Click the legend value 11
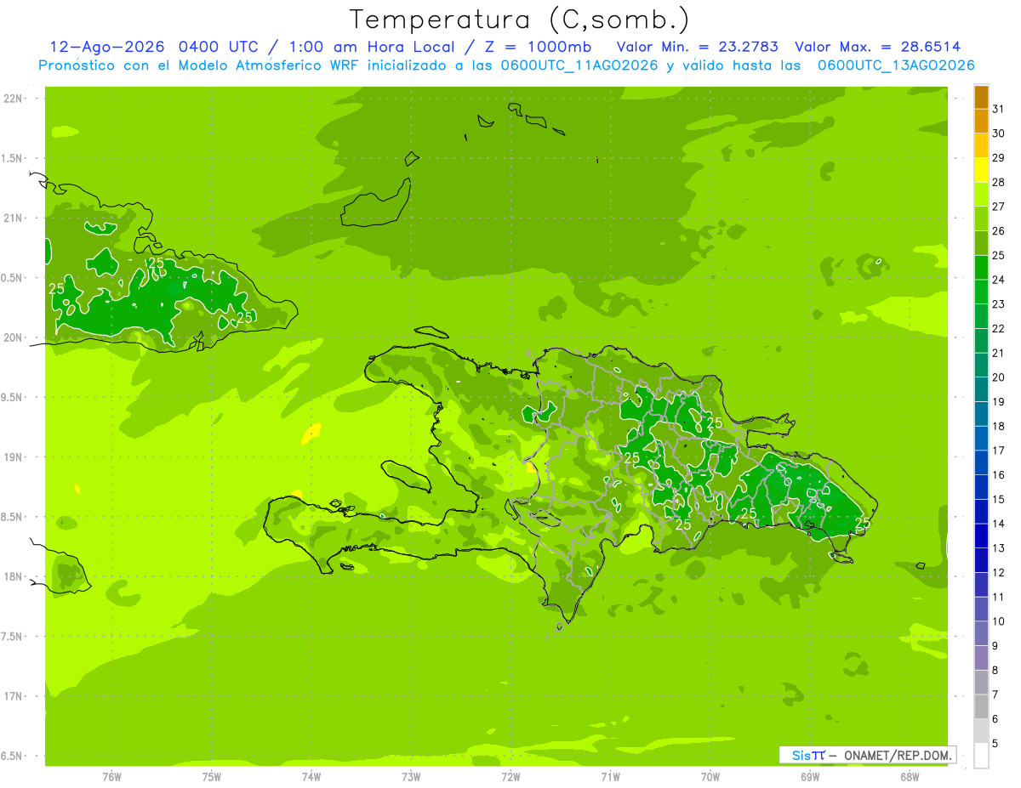The width and height of the screenshot is (1021, 788). 999,597
